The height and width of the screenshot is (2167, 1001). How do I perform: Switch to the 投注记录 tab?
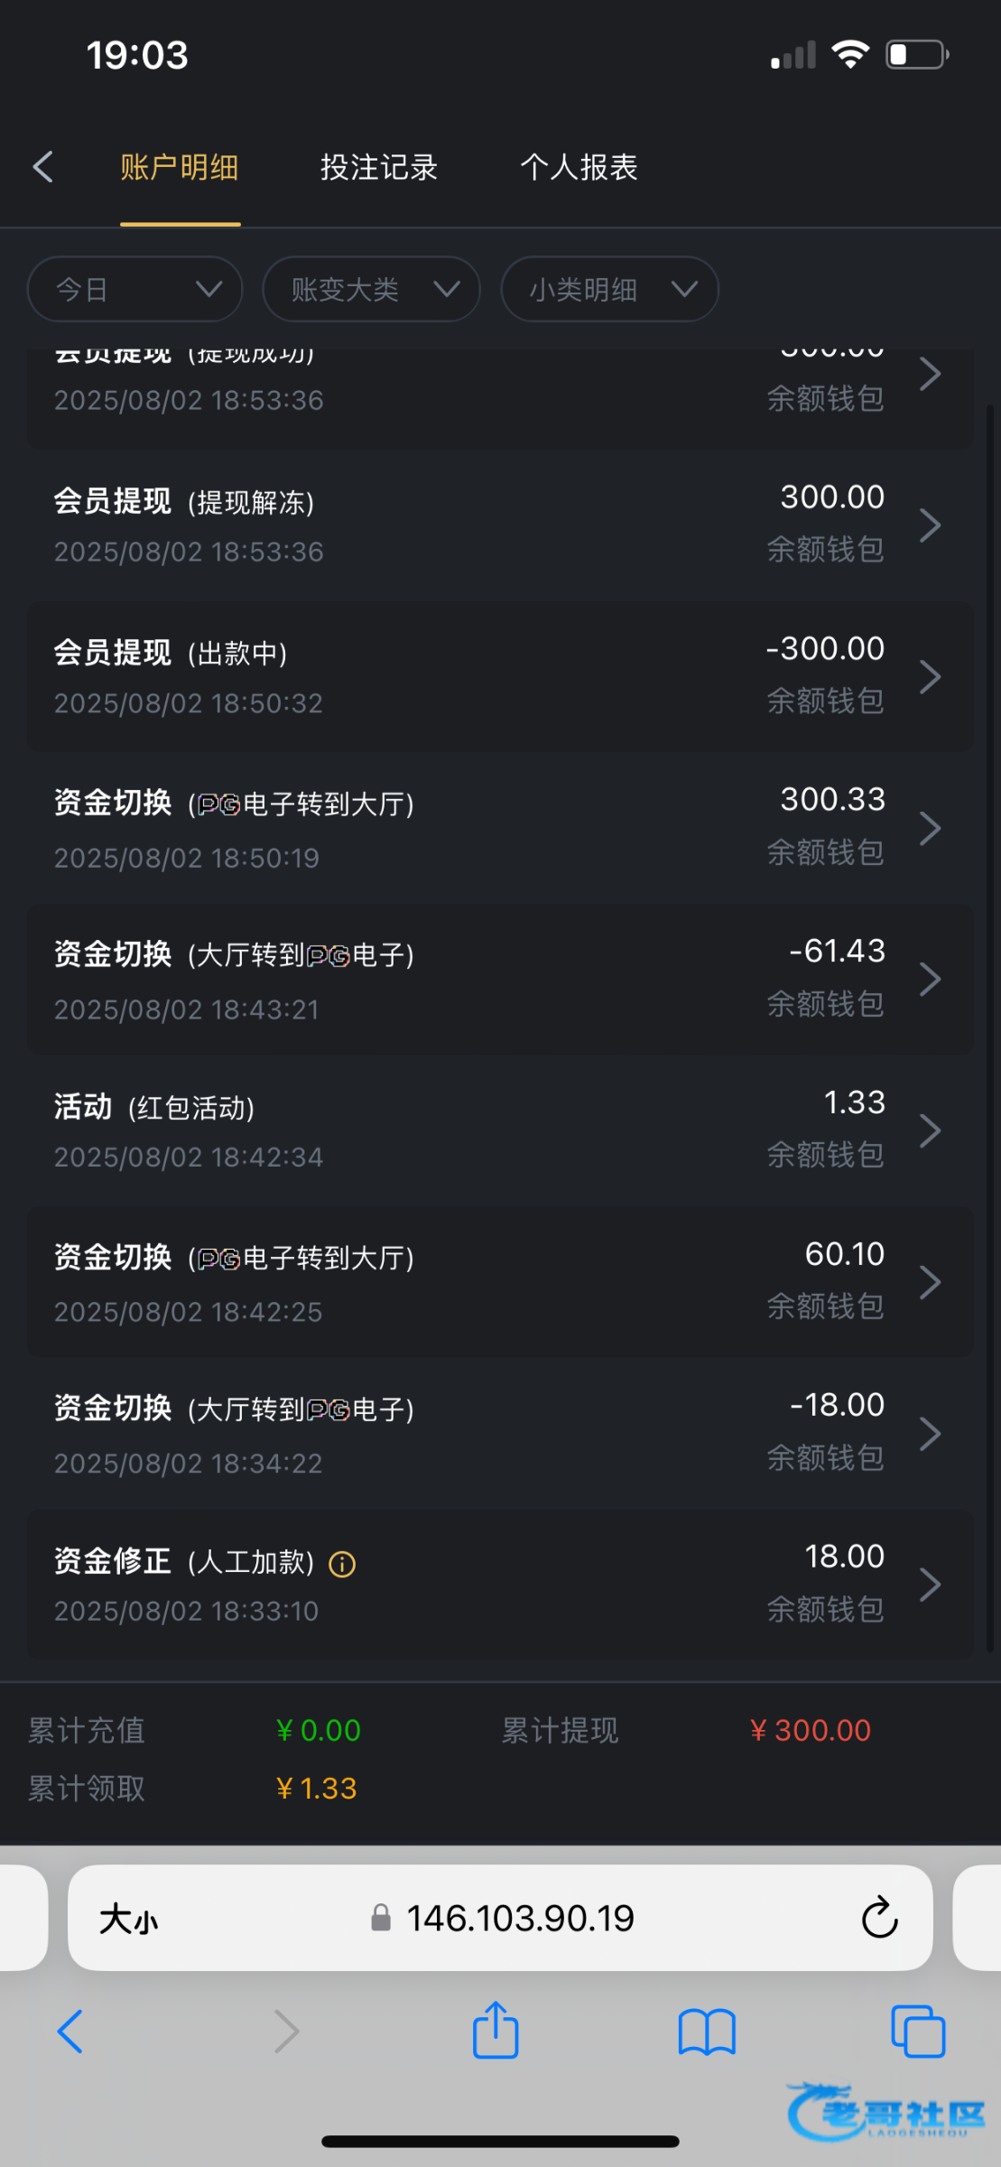click(x=379, y=167)
